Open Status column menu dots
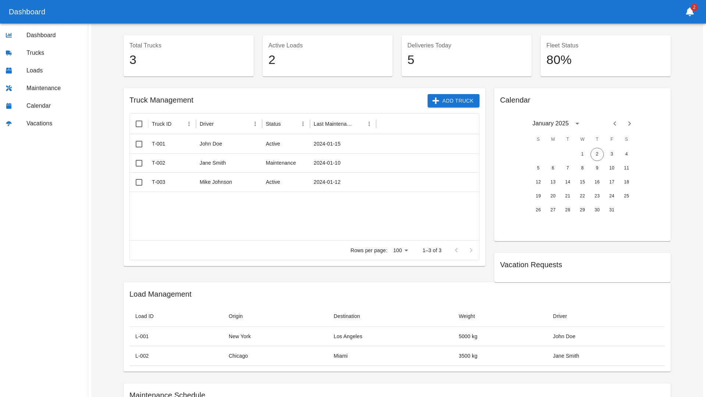Viewport: 706px width, 397px height. [303, 124]
